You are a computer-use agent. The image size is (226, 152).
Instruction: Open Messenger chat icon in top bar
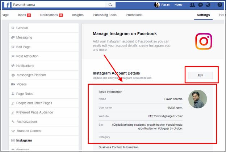click(x=200, y=5)
